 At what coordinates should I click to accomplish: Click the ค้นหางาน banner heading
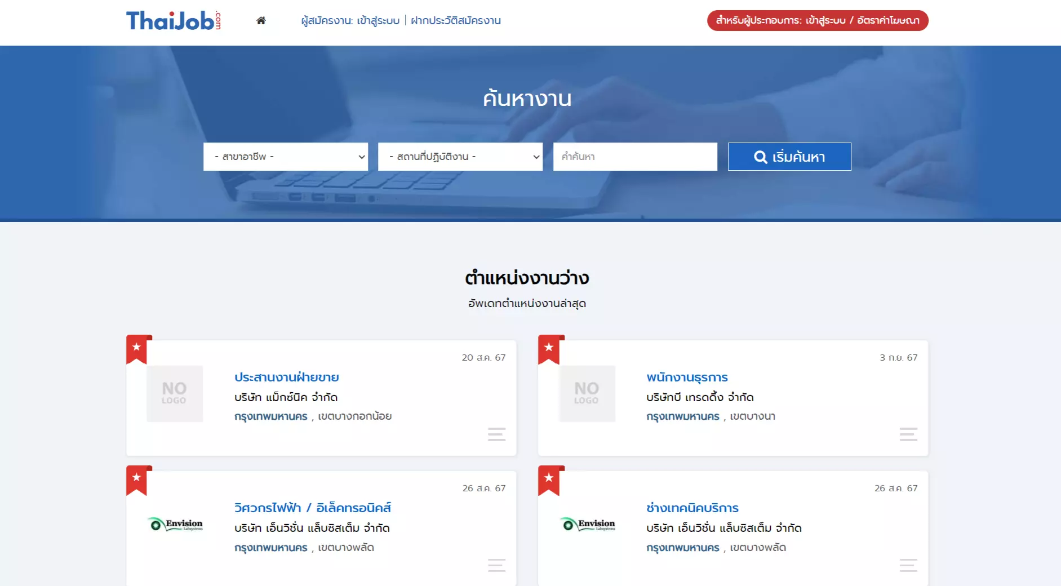pos(527,99)
